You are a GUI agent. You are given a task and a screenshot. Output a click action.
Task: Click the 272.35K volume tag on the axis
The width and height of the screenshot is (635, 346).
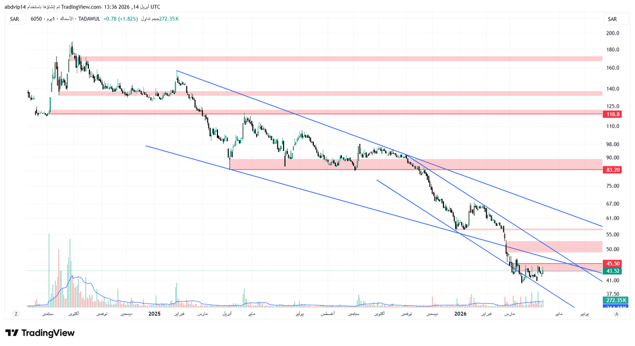pos(615,300)
